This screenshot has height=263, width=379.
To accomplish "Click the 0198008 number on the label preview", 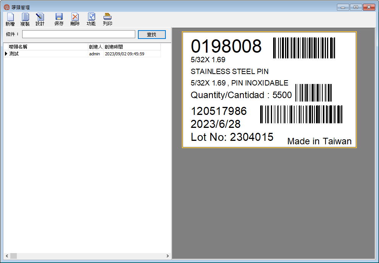I will coord(226,46).
